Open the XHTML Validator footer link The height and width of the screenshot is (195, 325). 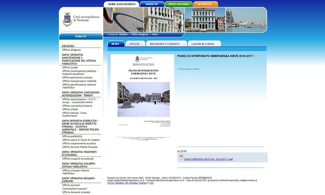pyautogui.click(x=116, y=183)
